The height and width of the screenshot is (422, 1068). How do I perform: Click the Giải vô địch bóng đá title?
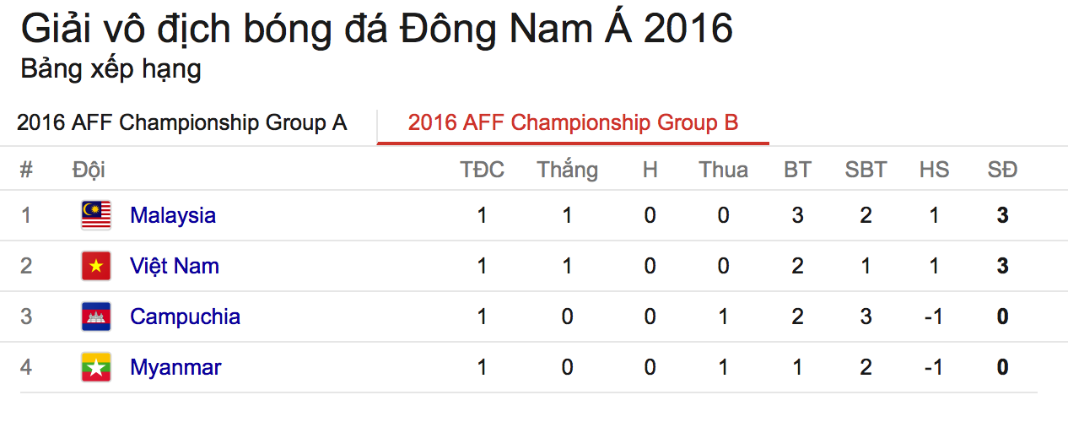tap(376, 29)
